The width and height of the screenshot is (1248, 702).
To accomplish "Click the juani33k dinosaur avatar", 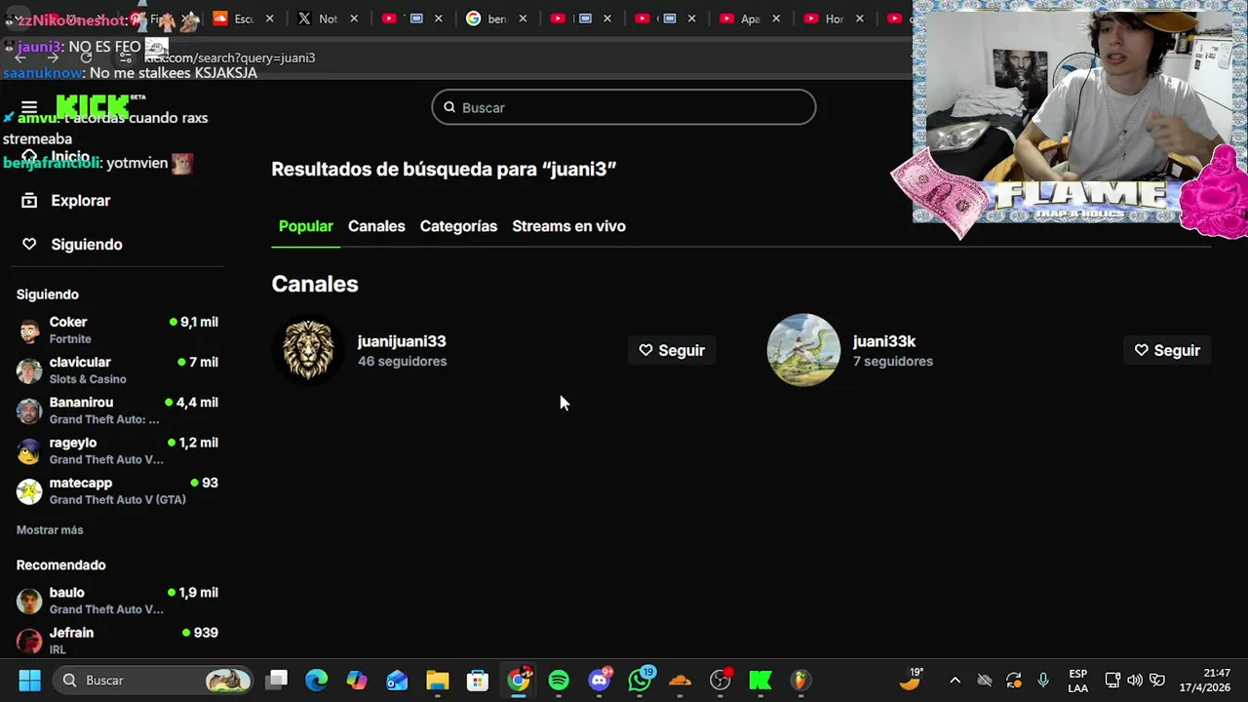I will click(803, 350).
